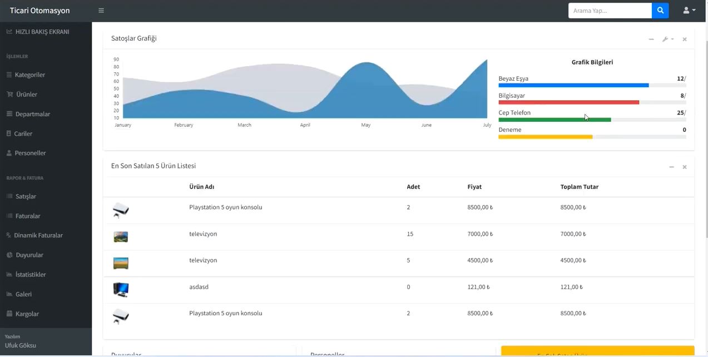Image resolution: width=708 pixels, height=357 pixels.
Task: Open the wrench tools dropdown on chart card
Action: (667, 39)
